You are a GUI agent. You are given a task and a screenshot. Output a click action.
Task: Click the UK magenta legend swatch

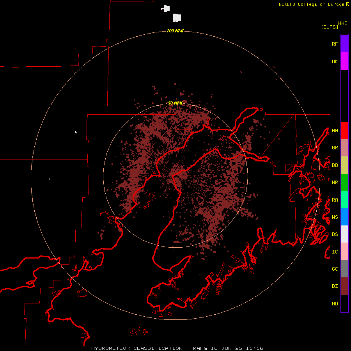tap(344, 61)
